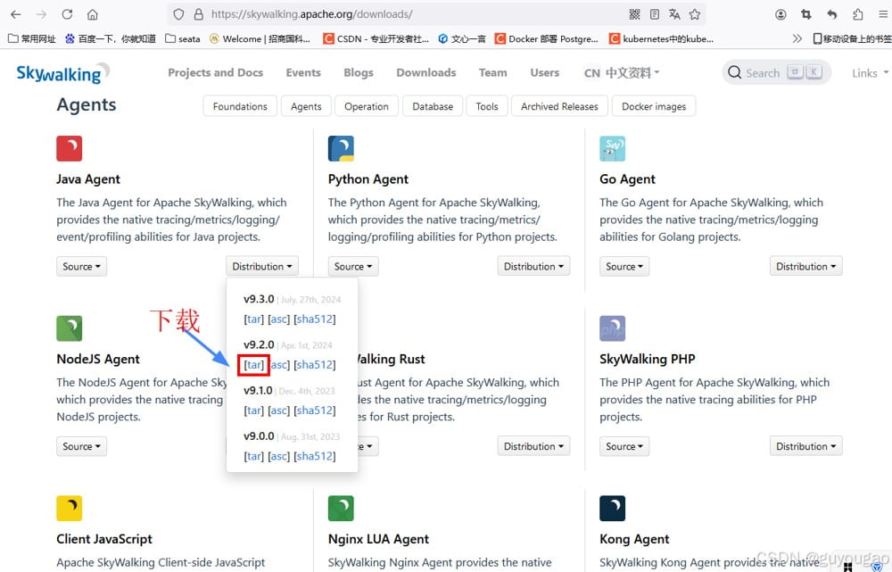Download the v9.3.0 tar link
Screen dimensions: 892x572
[x=253, y=319]
